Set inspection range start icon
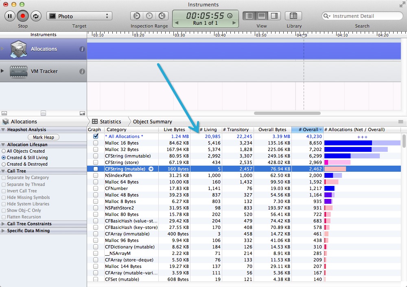The height and width of the screenshot is (287, 407). pyautogui.click(x=136, y=16)
